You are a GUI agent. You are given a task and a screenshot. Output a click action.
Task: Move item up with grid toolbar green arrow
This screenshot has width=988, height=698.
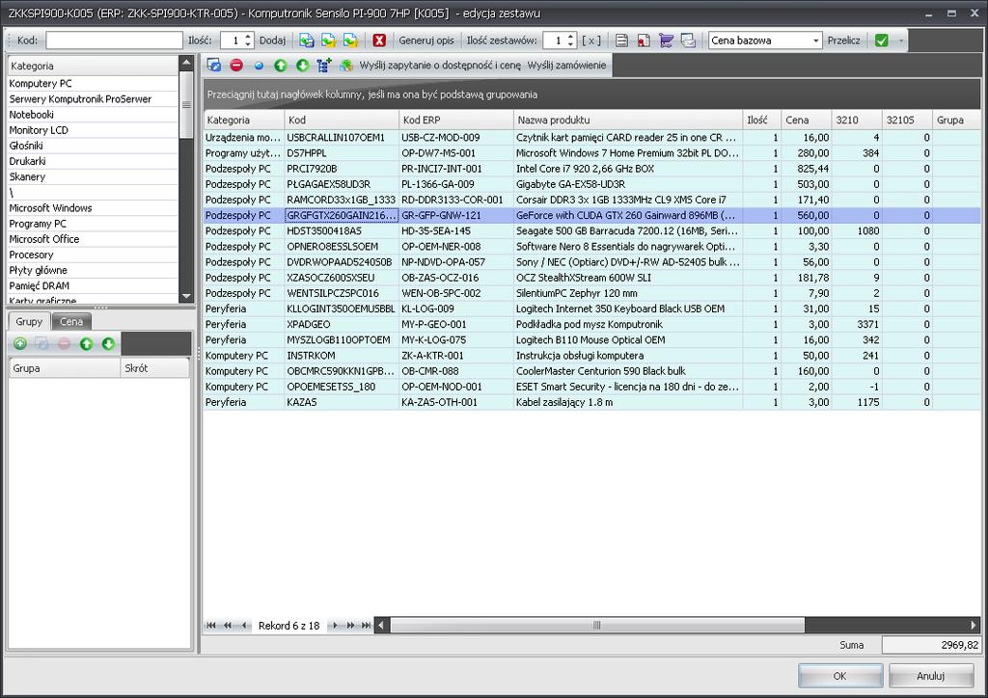coord(281,65)
